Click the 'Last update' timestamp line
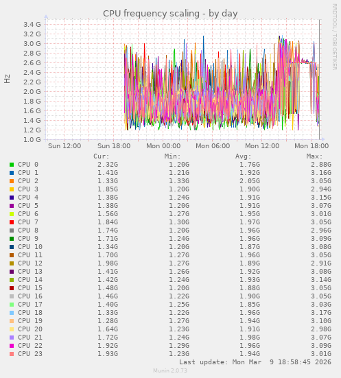Image resolution: width=341 pixels, height=378 pixels. pos(255,362)
